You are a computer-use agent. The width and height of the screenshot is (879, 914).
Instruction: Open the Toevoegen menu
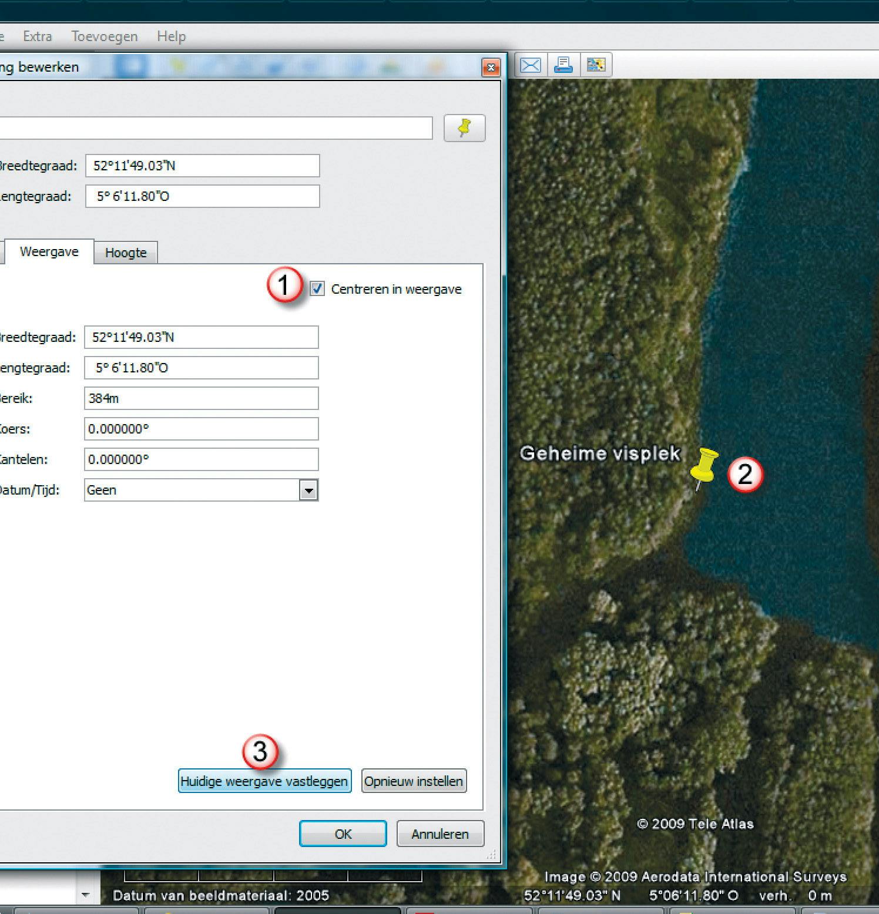click(105, 36)
